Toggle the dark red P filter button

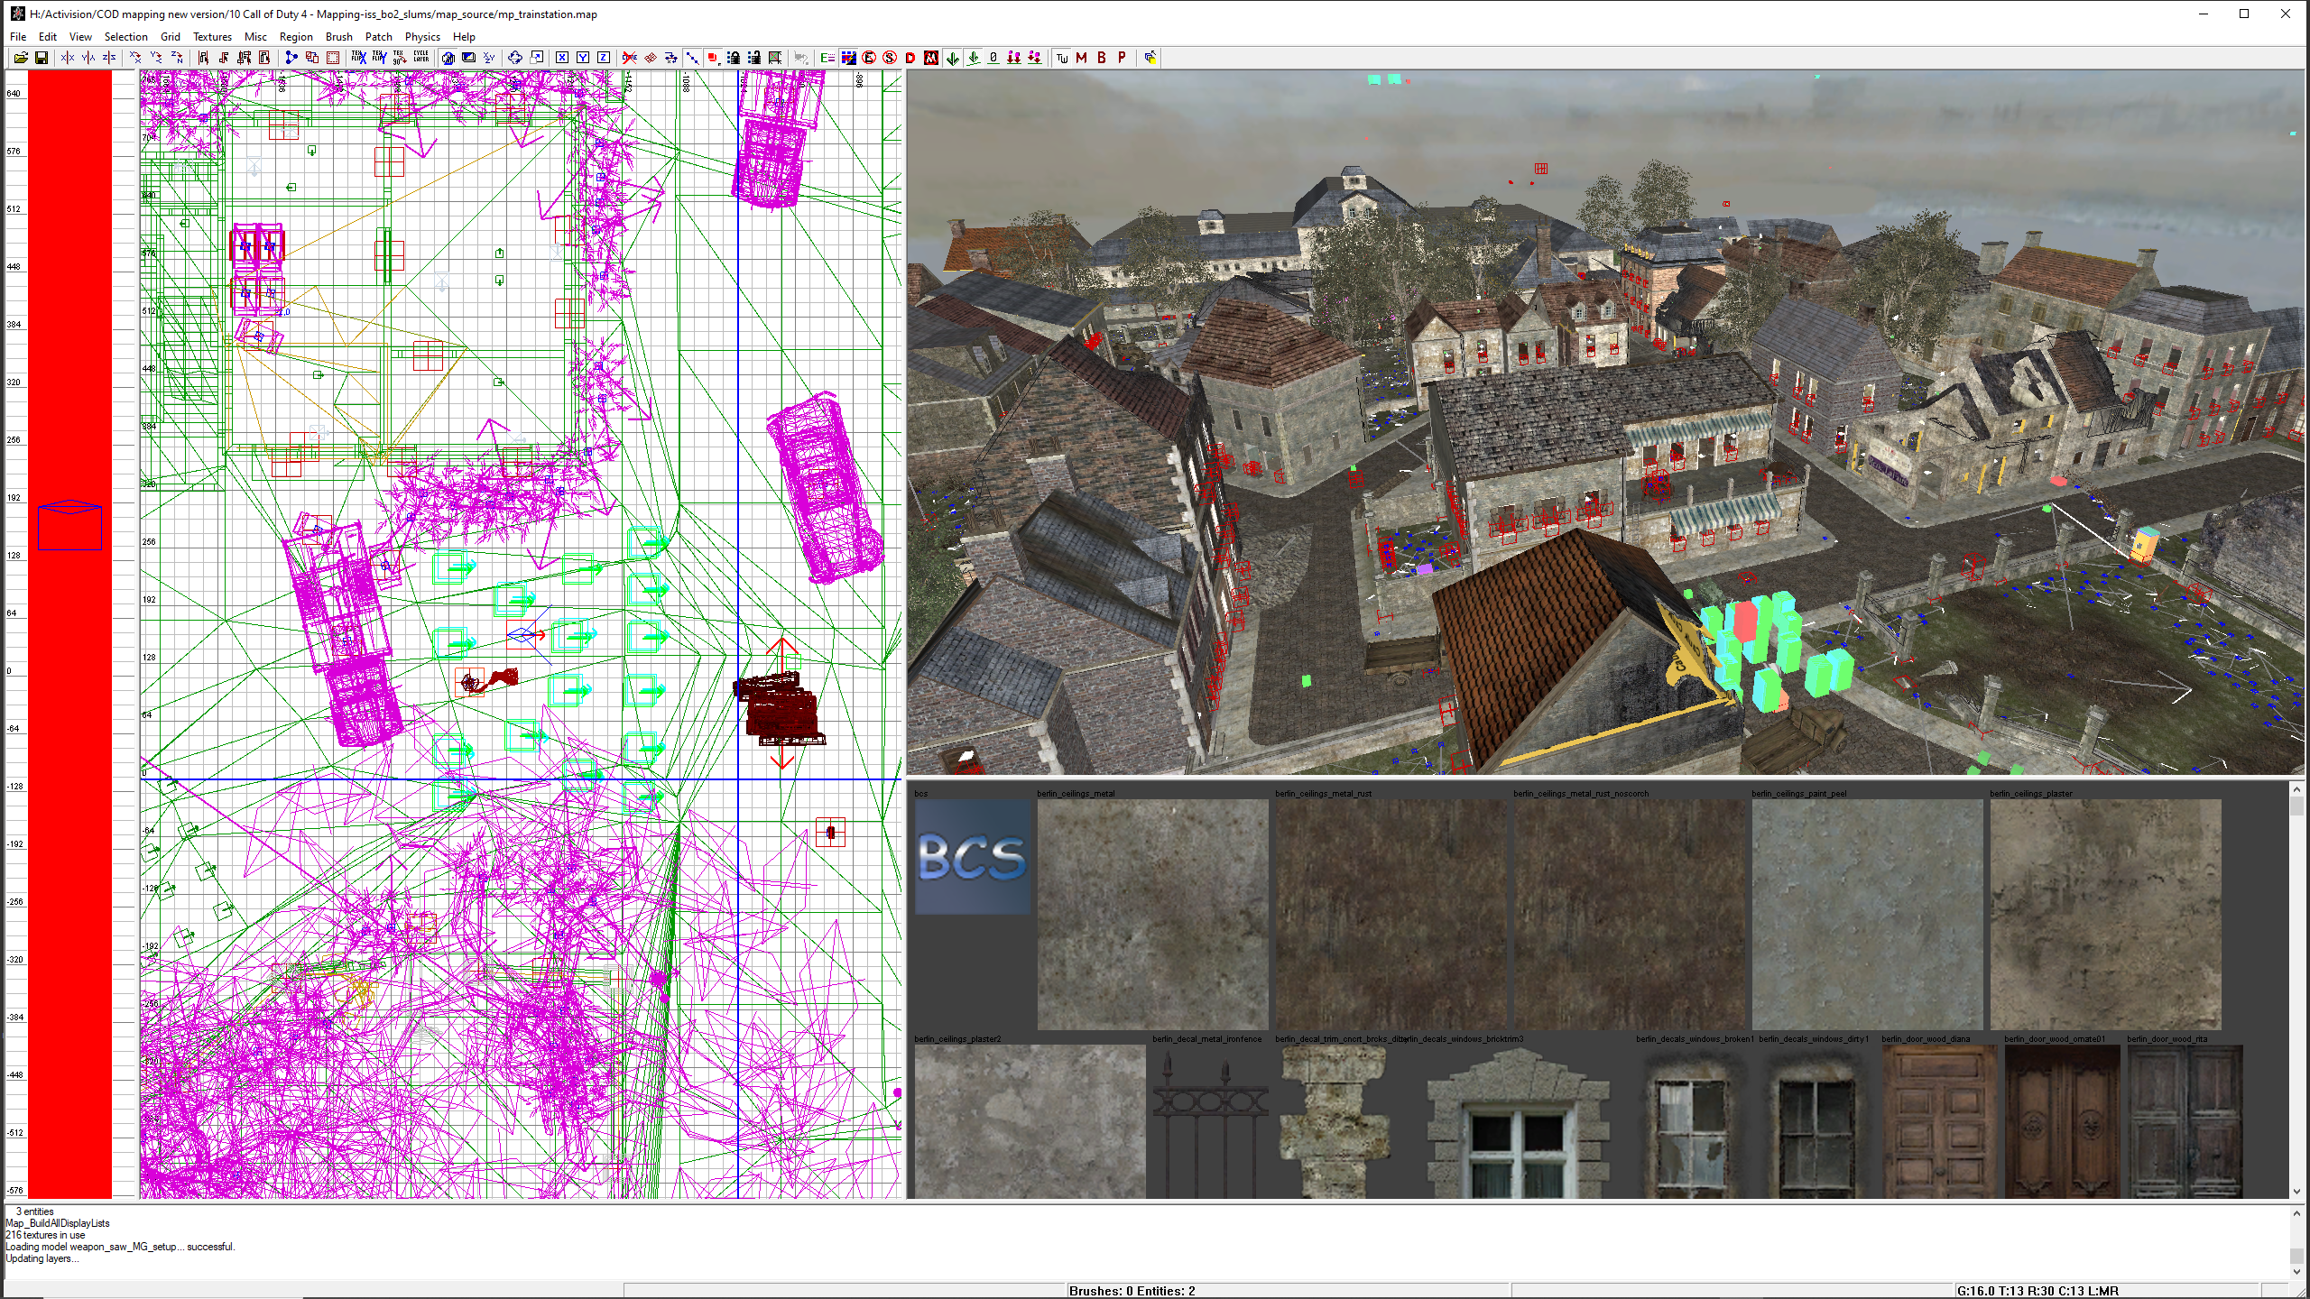point(1123,58)
